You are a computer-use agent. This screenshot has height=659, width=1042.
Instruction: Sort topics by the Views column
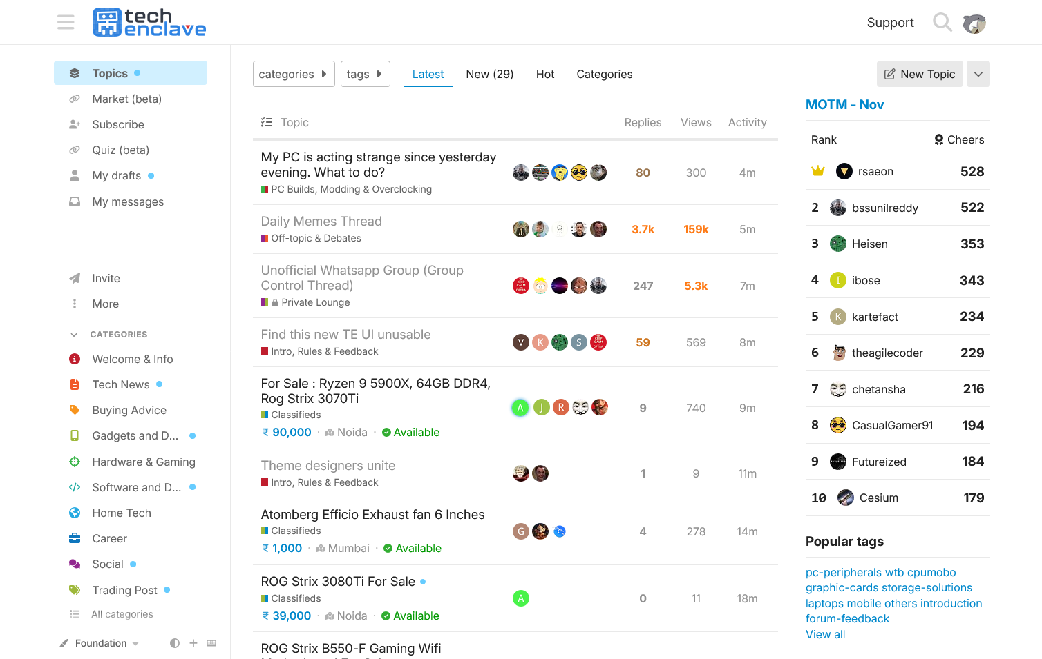695,122
